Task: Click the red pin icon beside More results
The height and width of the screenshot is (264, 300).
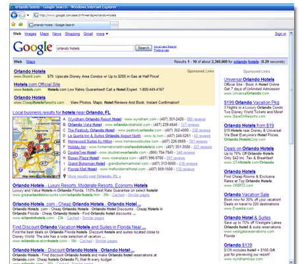Action: coord(65,176)
